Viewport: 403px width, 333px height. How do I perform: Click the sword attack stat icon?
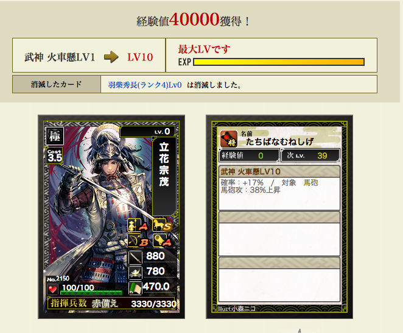(x=135, y=257)
